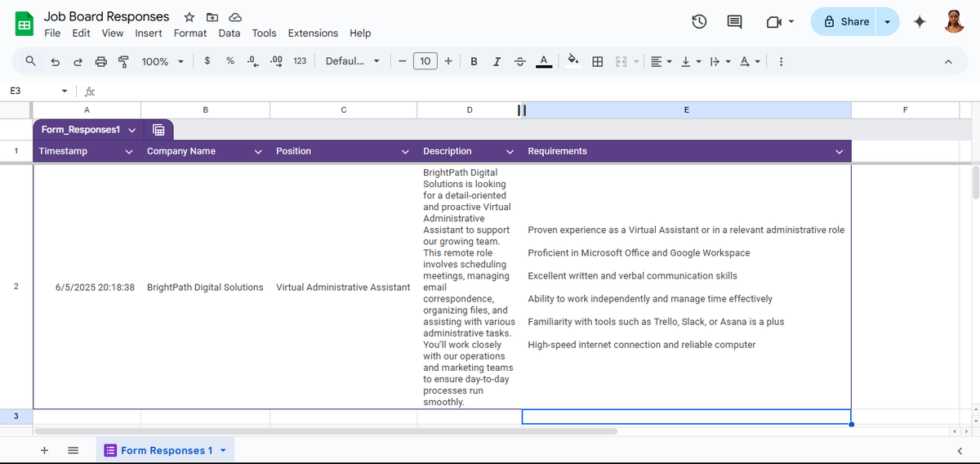980x464 pixels.
Task: Open the Google account avatar
Action: click(x=954, y=22)
